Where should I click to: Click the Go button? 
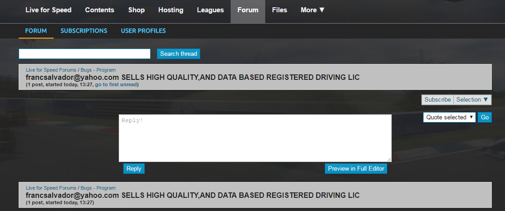[x=485, y=117]
